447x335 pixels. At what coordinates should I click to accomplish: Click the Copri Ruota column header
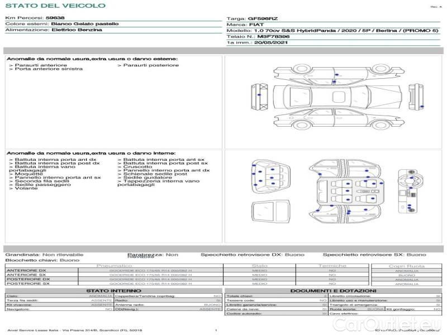coord(406,266)
